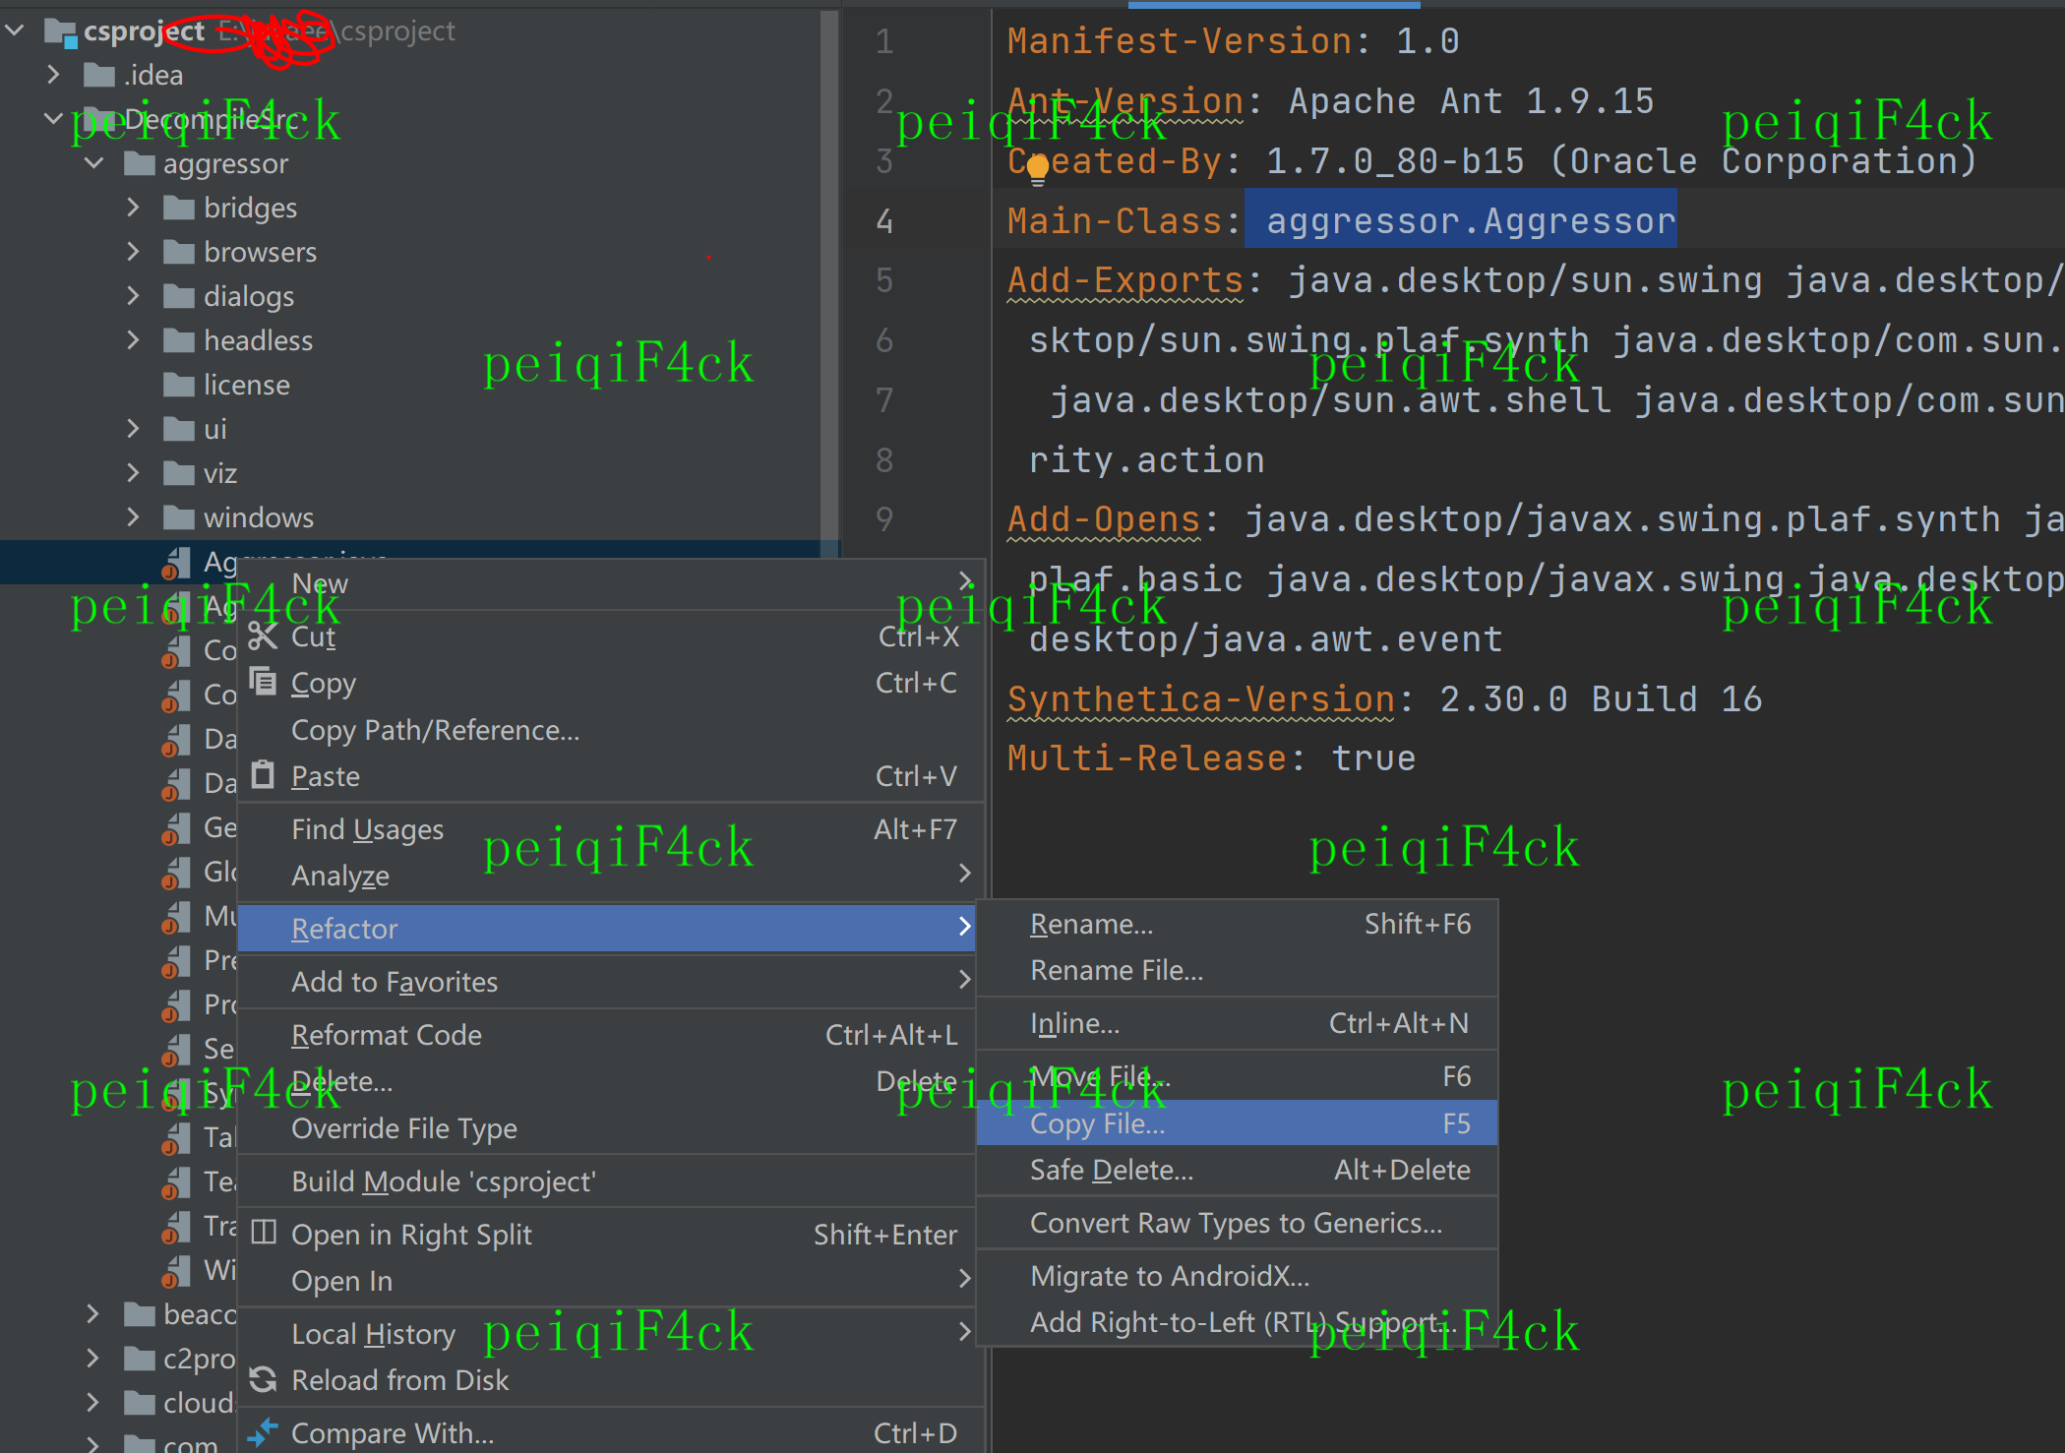Choose Rename... in Refactor submenu
The image size is (2065, 1453).
[1237, 924]
